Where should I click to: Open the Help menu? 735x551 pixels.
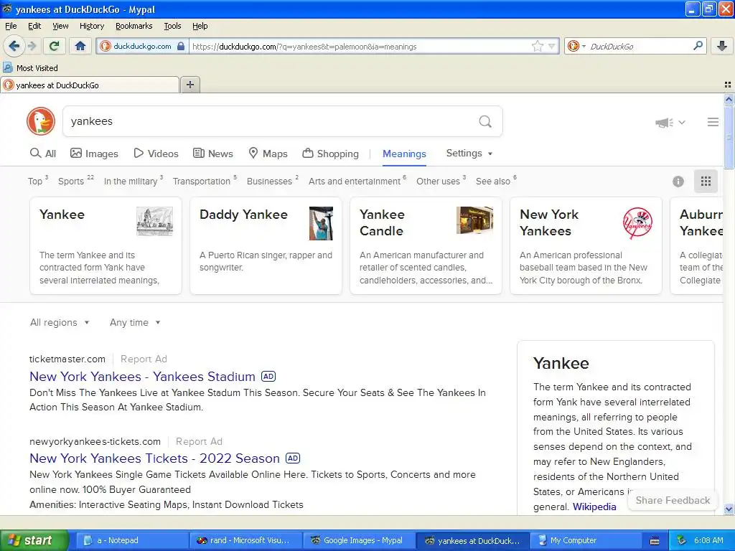coord(200,26)
